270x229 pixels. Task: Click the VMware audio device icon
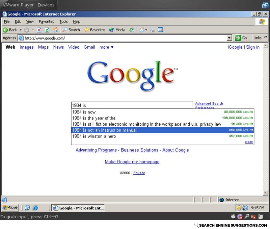pyautogui.click(x=247, y=216)
